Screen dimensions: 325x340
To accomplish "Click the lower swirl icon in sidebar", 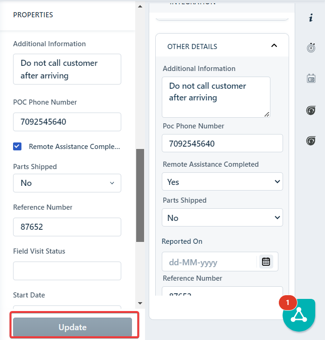I will click(x=311, y=141).
